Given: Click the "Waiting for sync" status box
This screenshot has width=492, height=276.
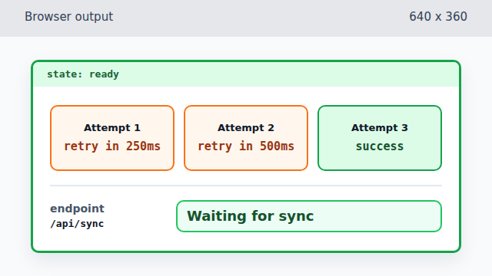Looking at the screenshot, I should pyautogui.click(x=309, y=216).
